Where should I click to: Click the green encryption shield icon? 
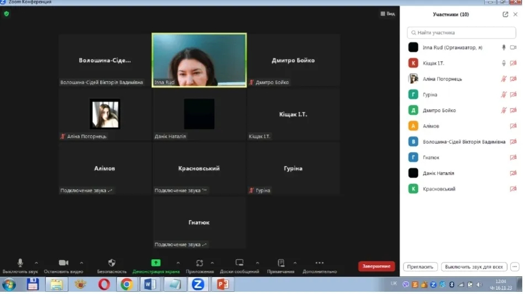point(7,14)
